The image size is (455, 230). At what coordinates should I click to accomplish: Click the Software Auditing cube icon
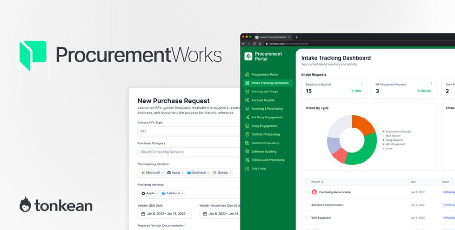coord(247,151)
